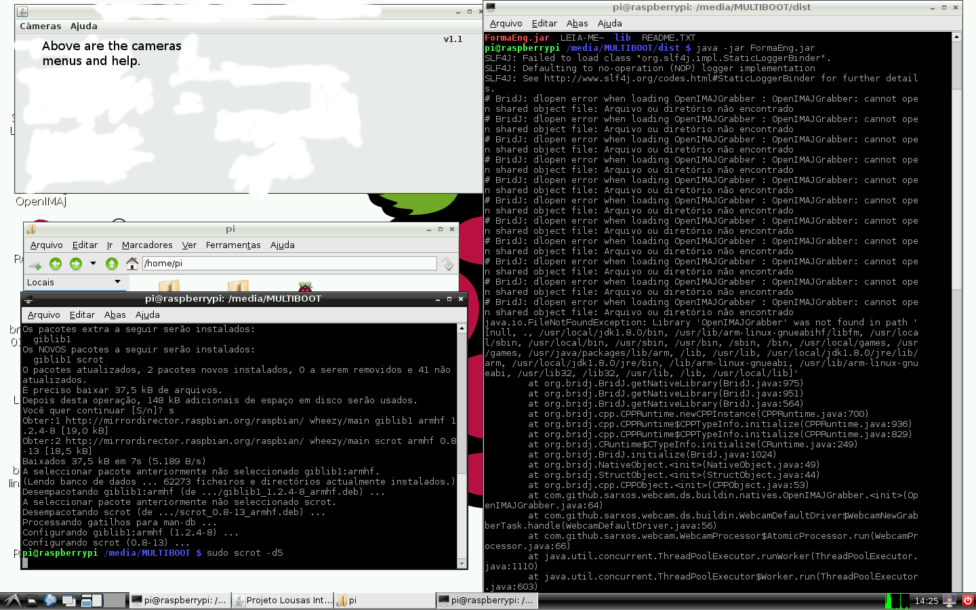The height and width of the screenshot is (610, 976).
Task: Expand the Locais side pane dropdown
Action: 117,282
